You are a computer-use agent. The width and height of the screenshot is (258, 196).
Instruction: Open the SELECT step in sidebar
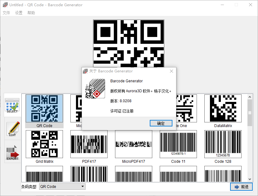[12, 105]
